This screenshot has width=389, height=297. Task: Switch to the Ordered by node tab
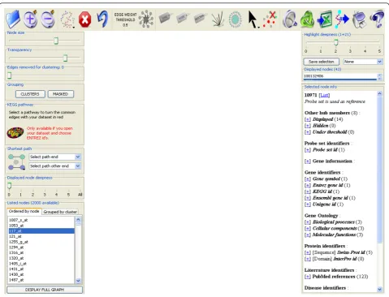24,211
